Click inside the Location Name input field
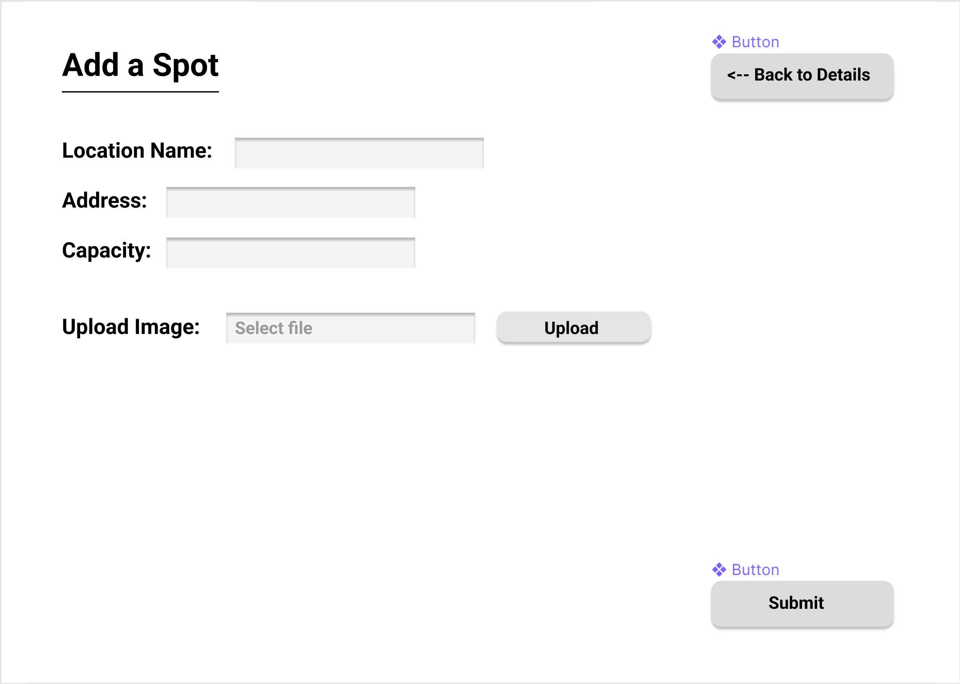960x684 pixels. pos(359,152)
